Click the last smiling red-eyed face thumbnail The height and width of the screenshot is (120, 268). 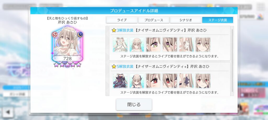[x=203, y=81]
